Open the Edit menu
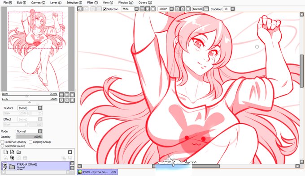 tap(22, 3)
